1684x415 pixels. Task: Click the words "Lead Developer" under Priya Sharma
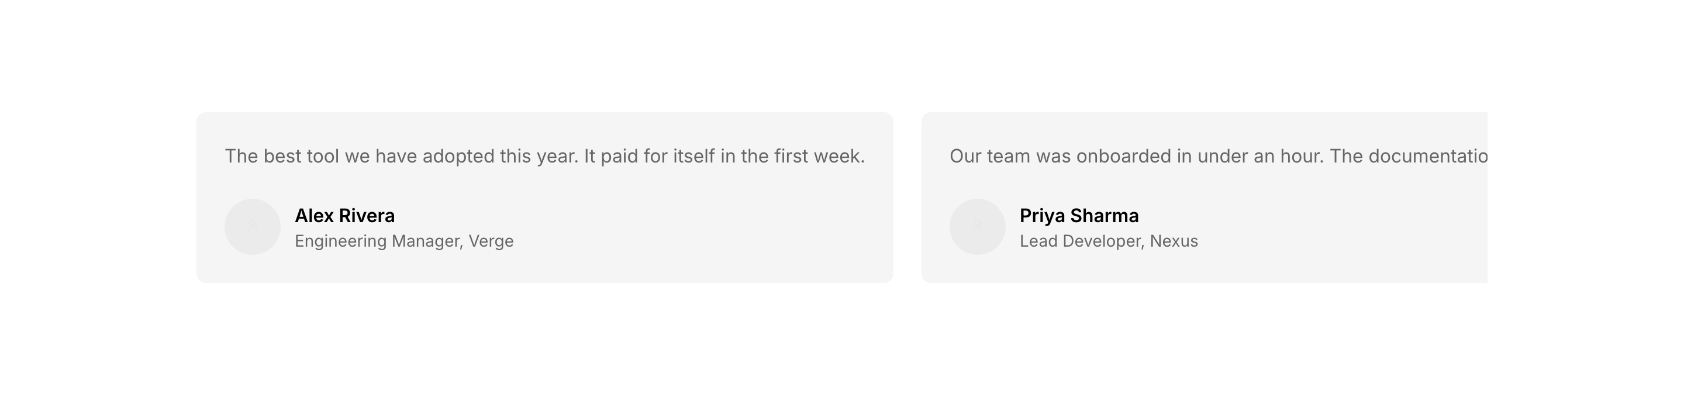(x=1081, y=241)
